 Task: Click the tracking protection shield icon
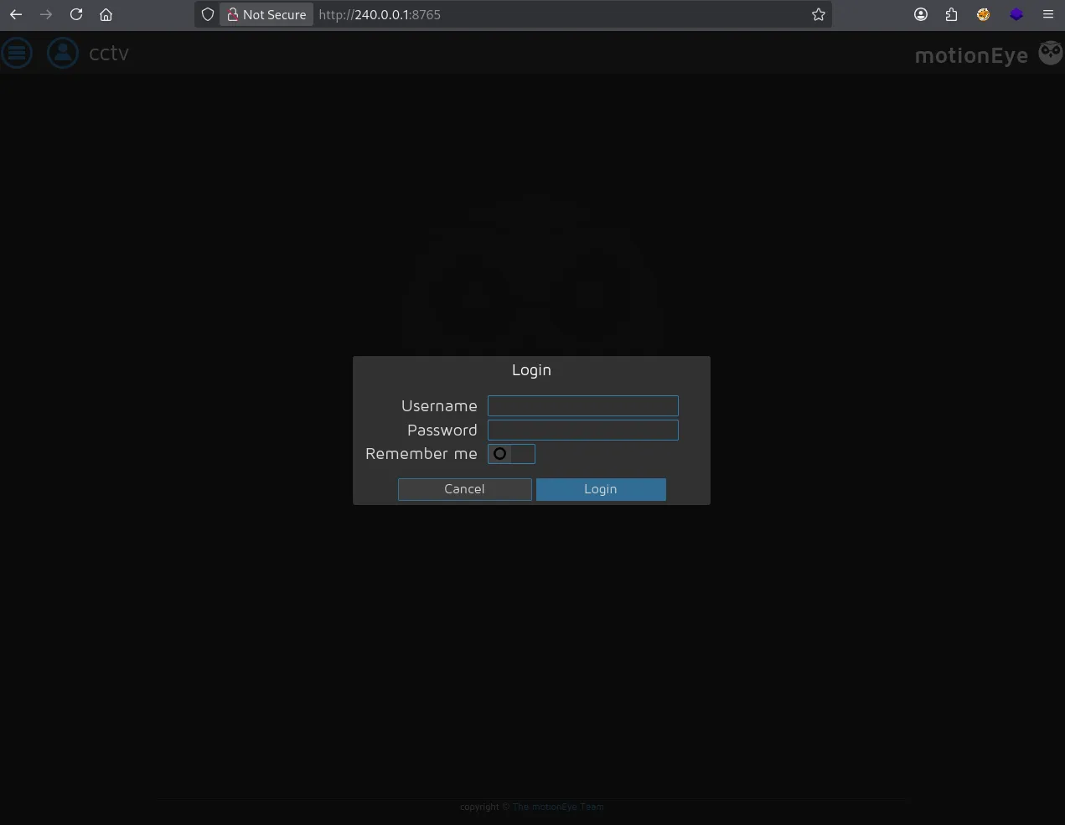[x=208, y=14]
